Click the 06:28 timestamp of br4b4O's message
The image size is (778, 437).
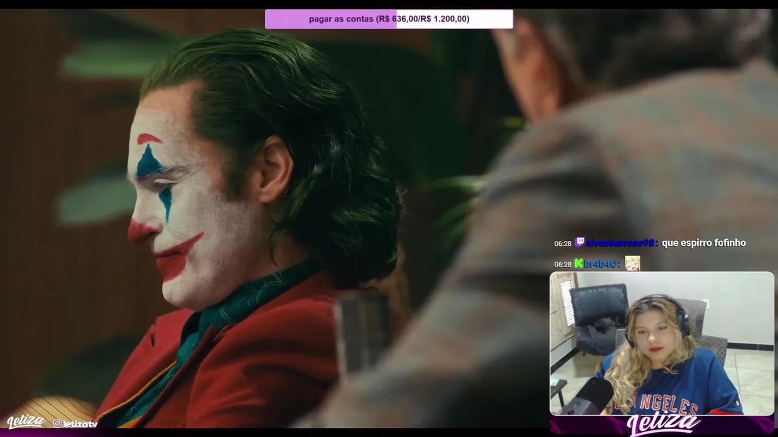(563, 265)
